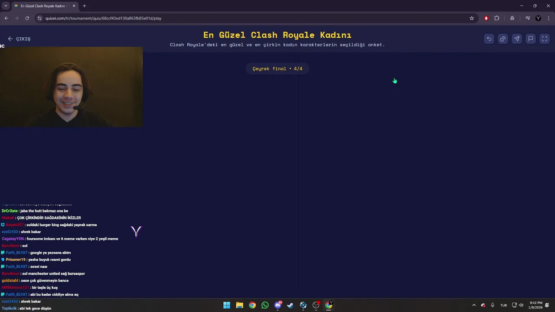Image resolution: width=555 pixels, height=312 pixels.
Task: Open volume control in system tray
Action: click(521, 305)
